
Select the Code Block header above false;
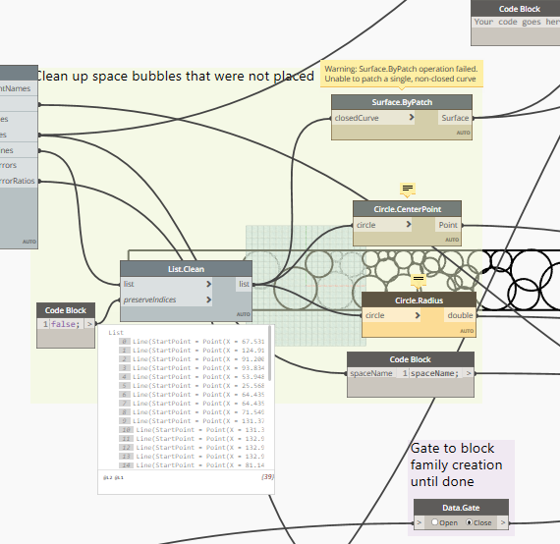[x=66, y=310]
